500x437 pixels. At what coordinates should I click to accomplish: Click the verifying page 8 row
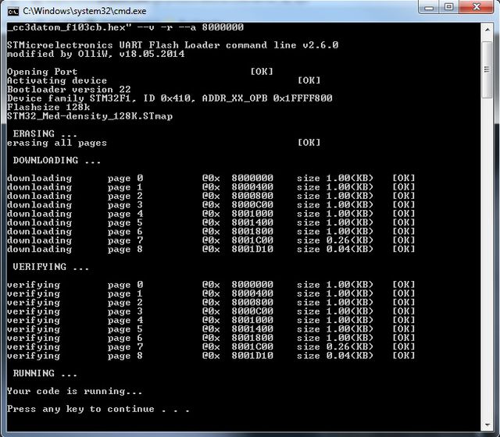tap(211, 356)
